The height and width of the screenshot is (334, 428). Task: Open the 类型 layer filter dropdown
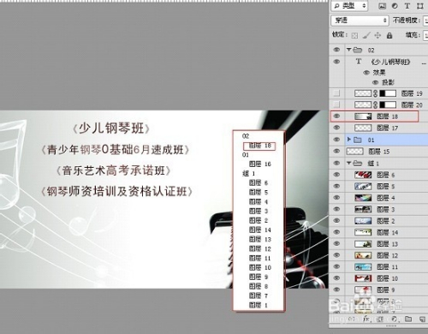click(x=349, y=6)
